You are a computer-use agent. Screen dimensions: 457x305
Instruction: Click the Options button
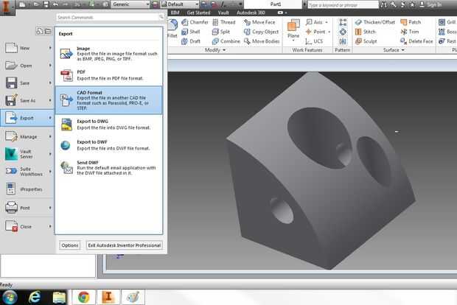(x=70, y=245)
